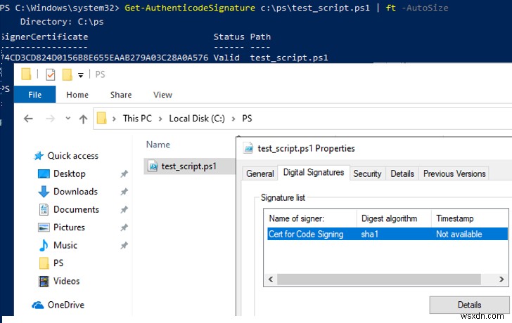
Task: Open the Details tab in Properties
Action: point(402,173)
